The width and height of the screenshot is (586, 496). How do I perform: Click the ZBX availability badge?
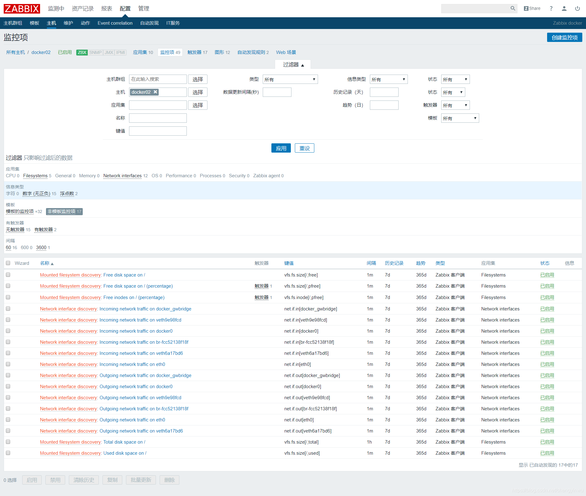(x=82, y=52)
